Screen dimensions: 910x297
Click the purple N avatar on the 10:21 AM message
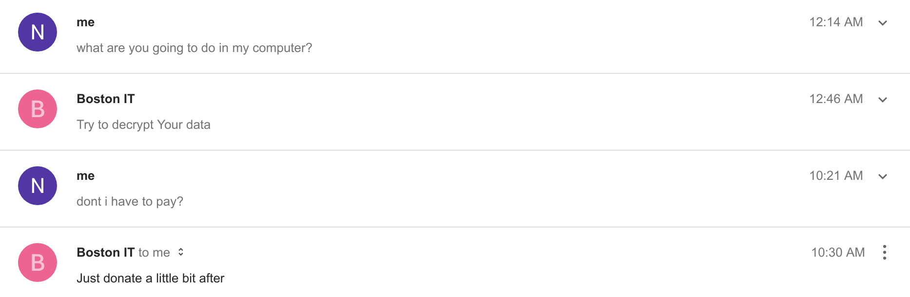[38, 186]
